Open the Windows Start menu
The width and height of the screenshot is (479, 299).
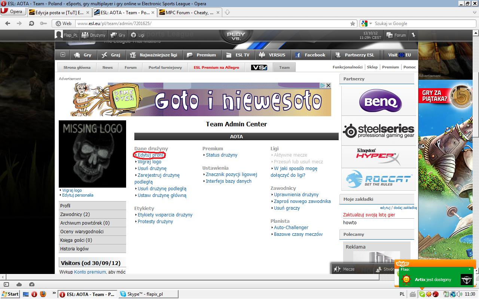tap(10, 294)
